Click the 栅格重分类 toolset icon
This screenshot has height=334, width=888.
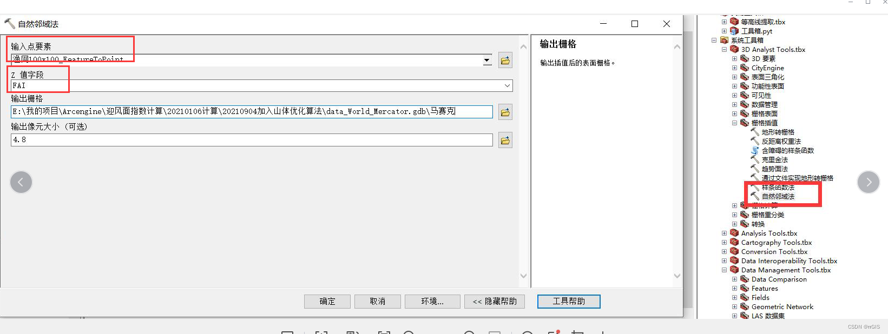[745, 215]
